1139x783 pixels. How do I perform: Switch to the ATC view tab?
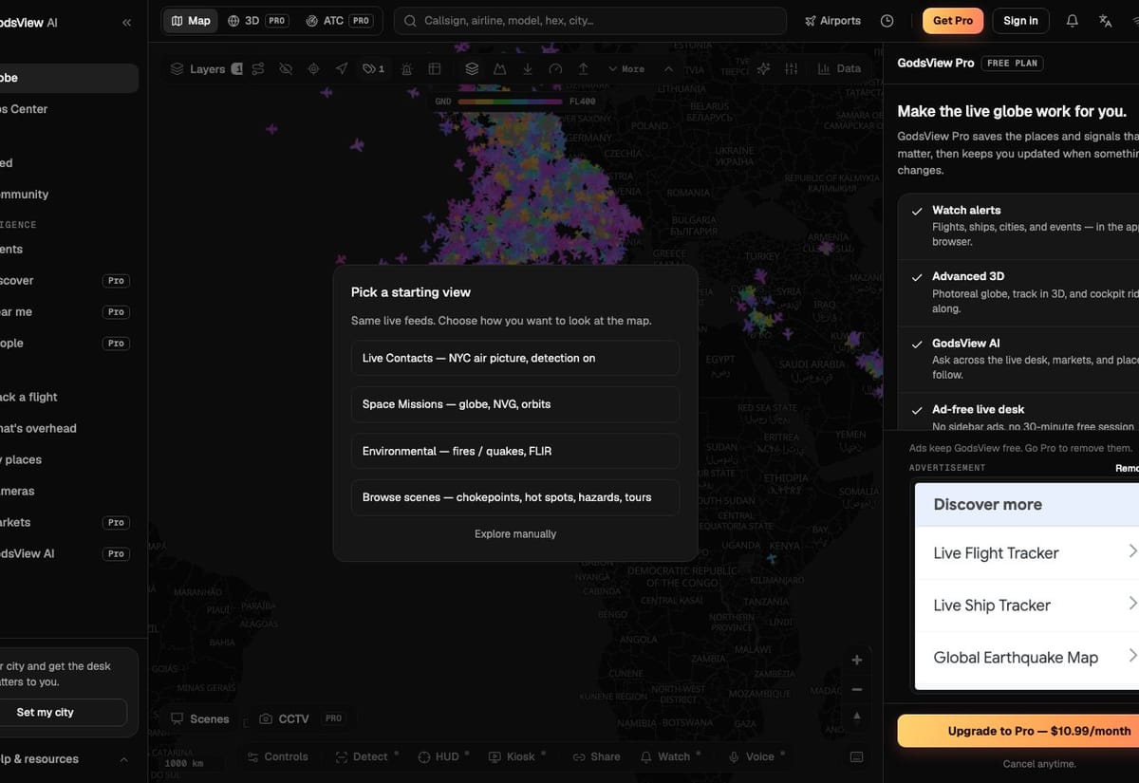(339, 21)
